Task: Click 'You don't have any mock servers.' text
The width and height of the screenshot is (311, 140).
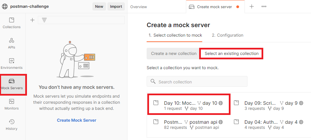Action: click(x=77, y=87)
